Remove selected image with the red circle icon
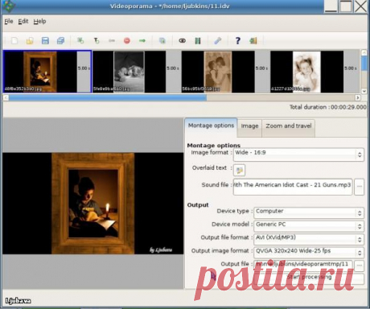The height and width of the screenshot is (309, 370). (x=127, y=41)
